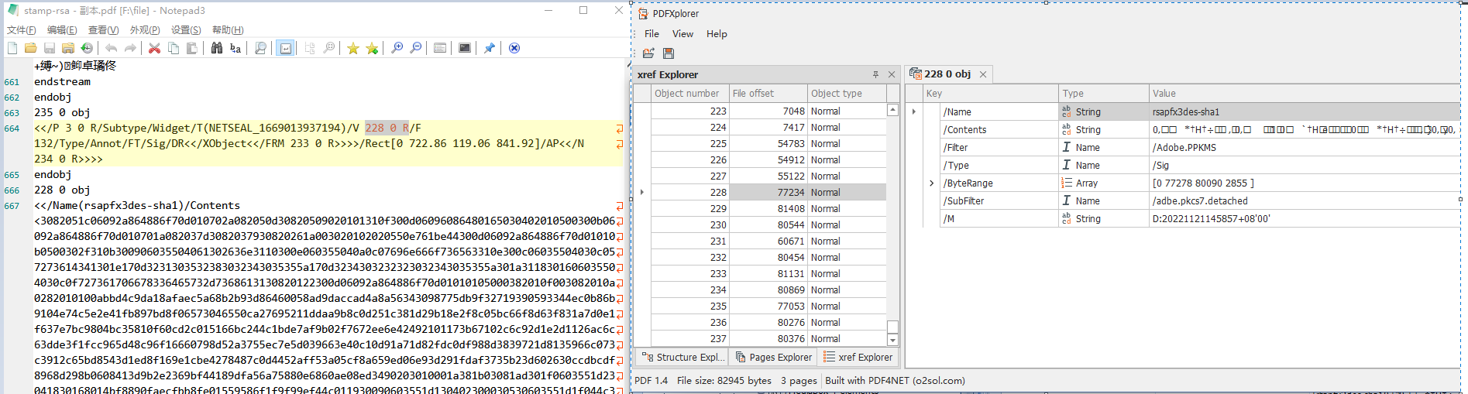Screen dimensions: 1468x394
Task: Select xref row with object number 223
Action: point(768,111)
